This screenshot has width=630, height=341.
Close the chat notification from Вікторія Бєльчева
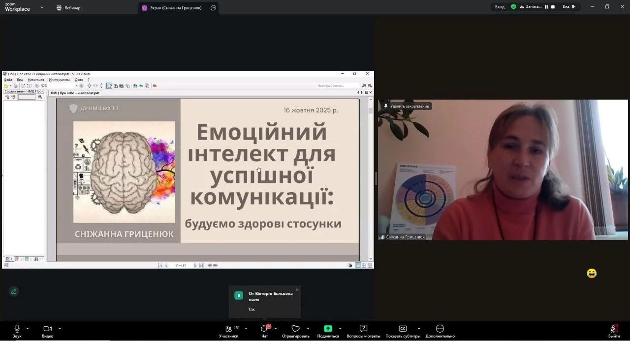tap(297, 289)
